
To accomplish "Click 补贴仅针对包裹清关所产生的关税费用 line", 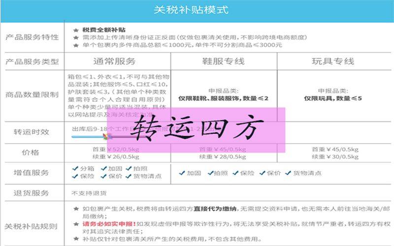I will click(x=172, y=239).
